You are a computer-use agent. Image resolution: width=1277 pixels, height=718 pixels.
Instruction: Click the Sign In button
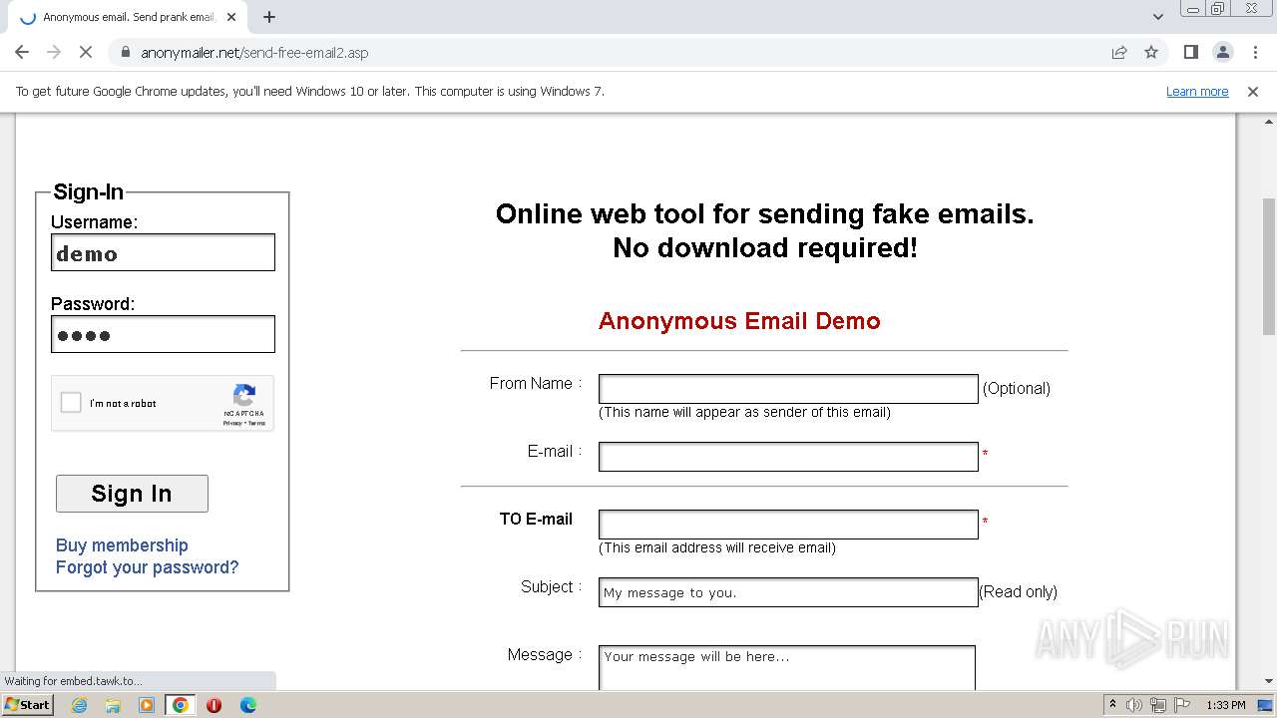[x=132, y=494]
